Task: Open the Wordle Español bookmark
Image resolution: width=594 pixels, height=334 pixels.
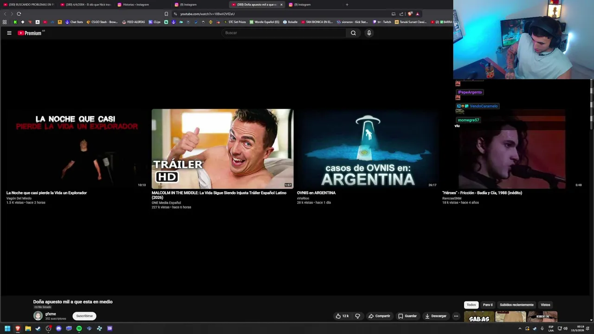Action: (265, 22)
